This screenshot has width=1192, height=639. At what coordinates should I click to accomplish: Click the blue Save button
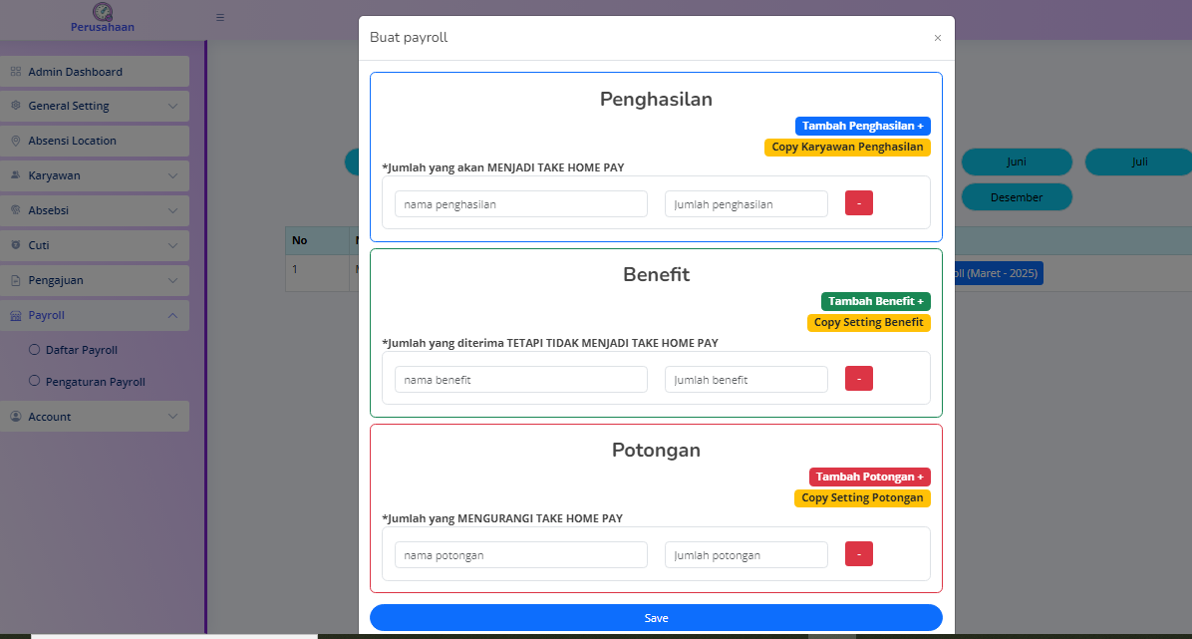tap(656, 618)
